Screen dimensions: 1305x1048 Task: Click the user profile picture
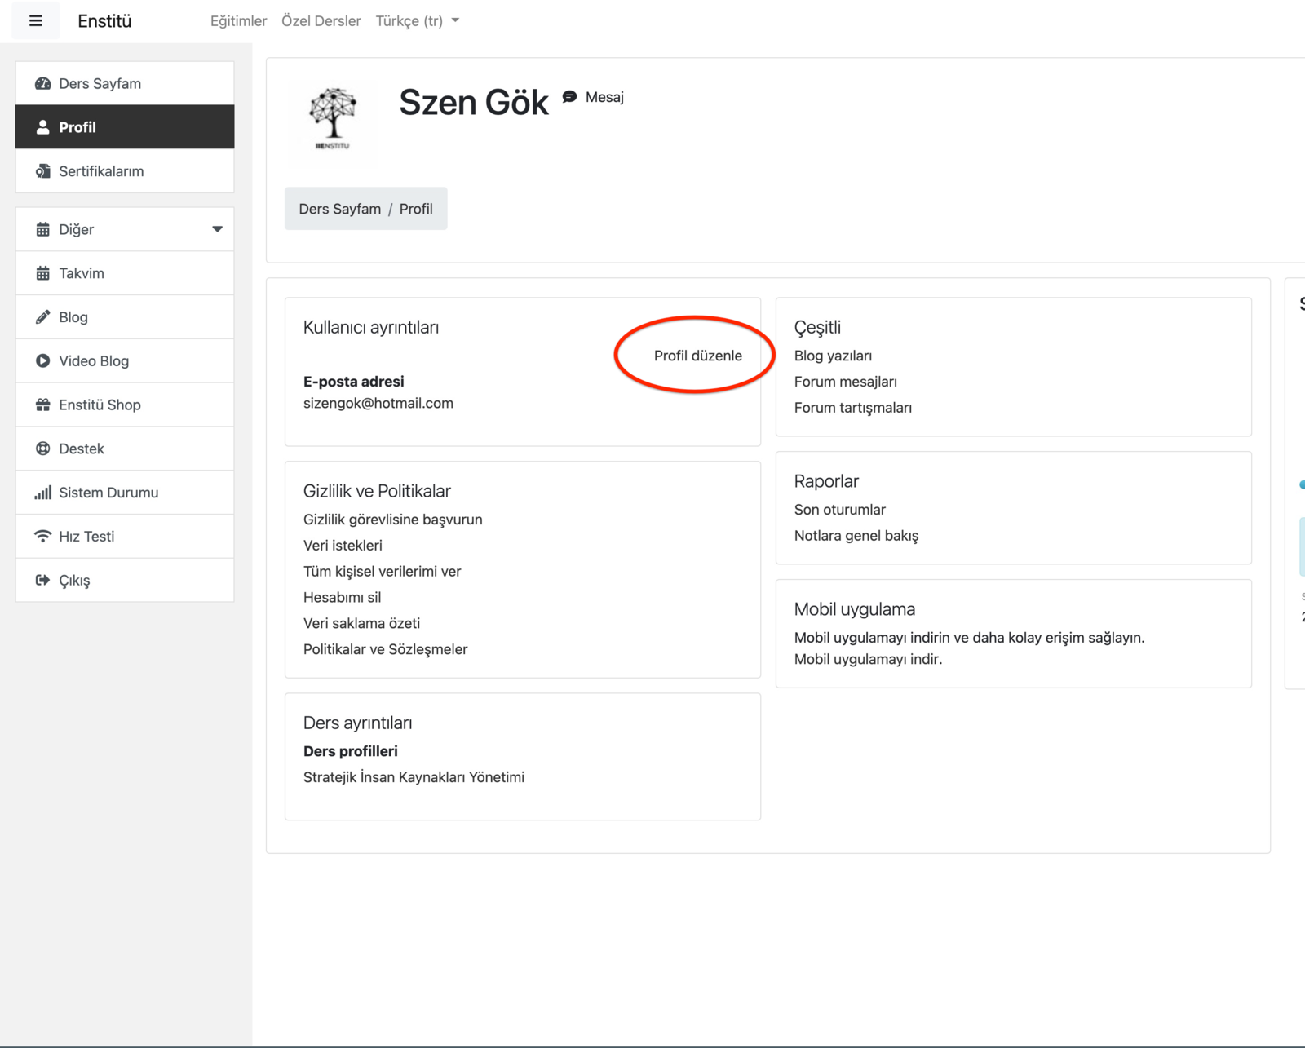pyautogui.click(x=333, y=117)
